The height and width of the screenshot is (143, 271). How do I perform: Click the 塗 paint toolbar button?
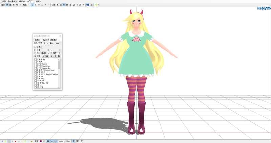point(74,5)
